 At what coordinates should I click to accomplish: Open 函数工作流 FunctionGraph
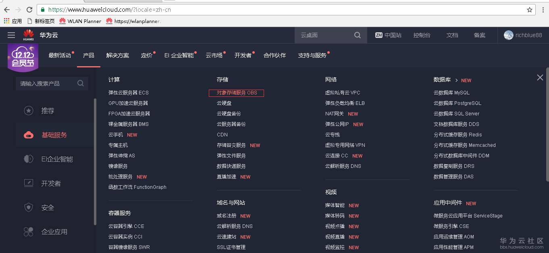(x=137, y=187)
